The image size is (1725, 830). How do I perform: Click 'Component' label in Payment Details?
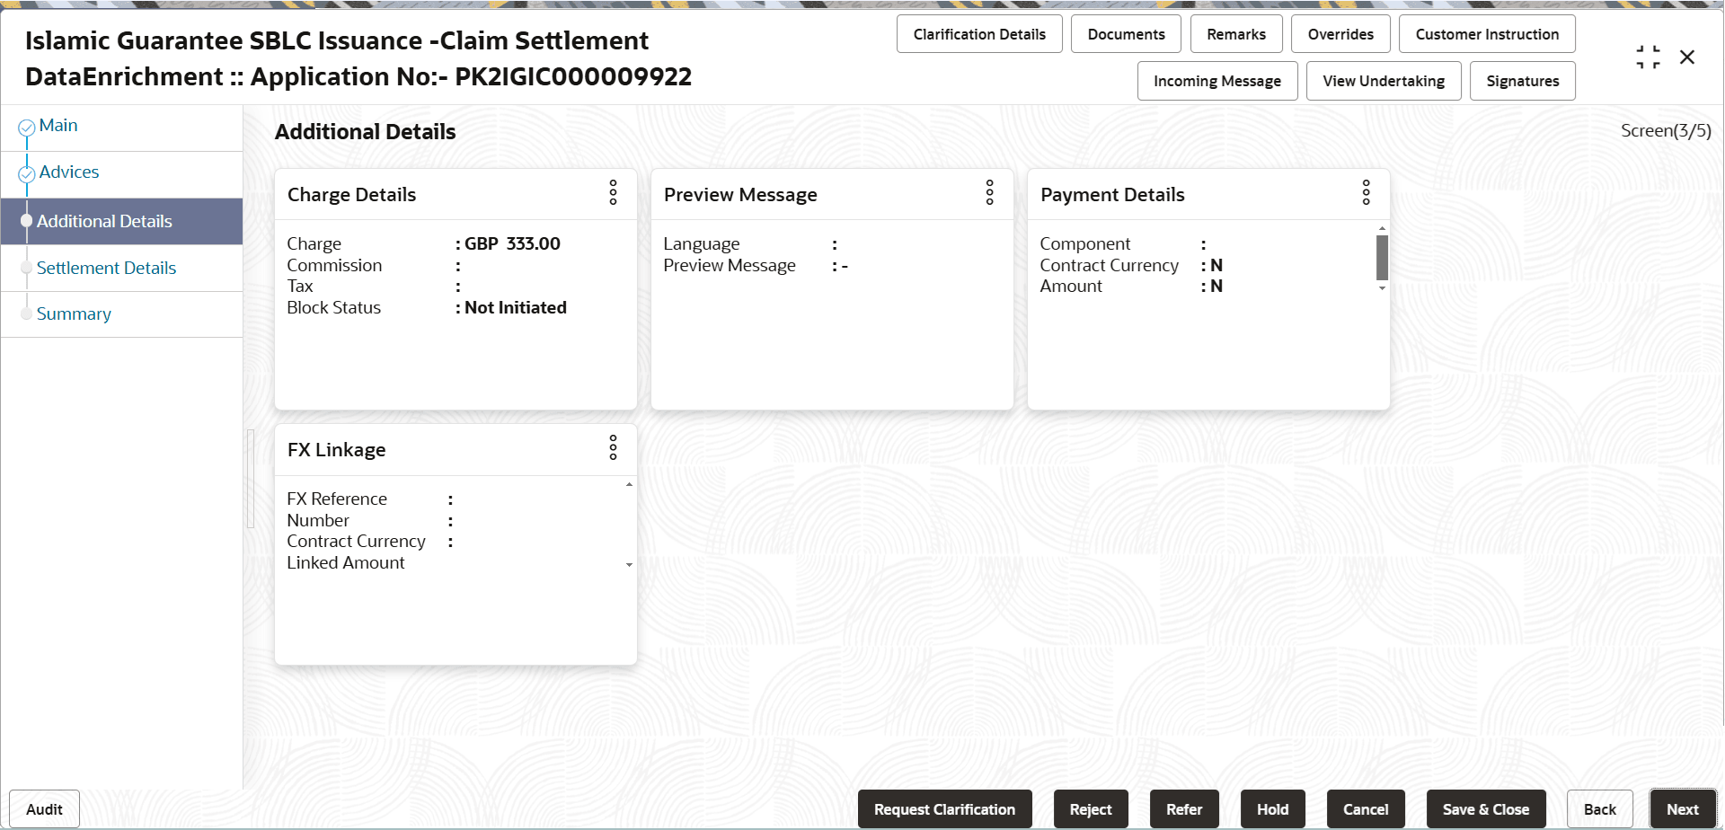point(1085,243)
